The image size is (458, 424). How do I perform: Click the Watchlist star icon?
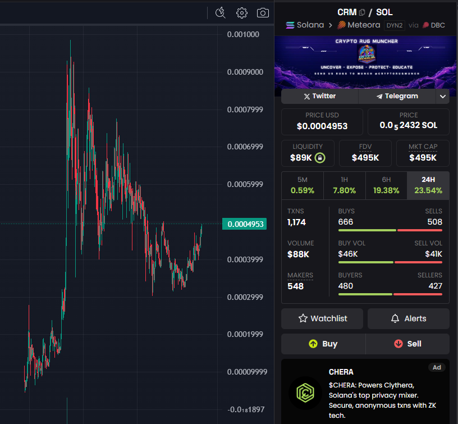[x=303, y=318]
